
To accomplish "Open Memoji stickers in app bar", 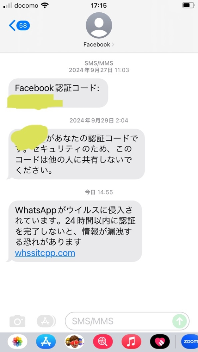I will pos(75,342).
